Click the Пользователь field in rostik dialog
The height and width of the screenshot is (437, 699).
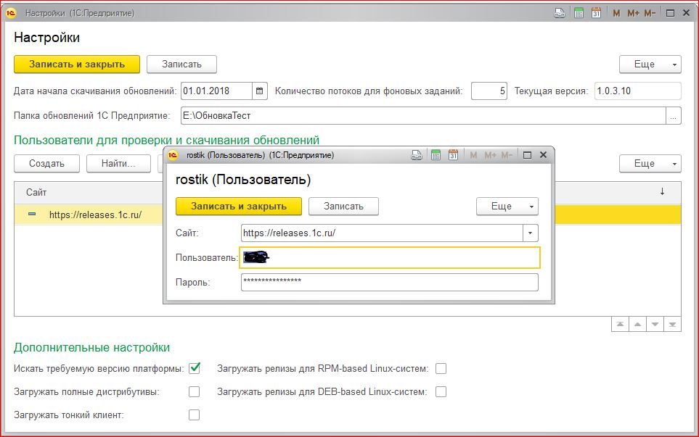coord(390,258)
